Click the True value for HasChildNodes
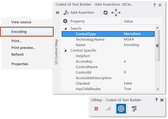The width and height of the screenshot is (168, 119). 127,89
